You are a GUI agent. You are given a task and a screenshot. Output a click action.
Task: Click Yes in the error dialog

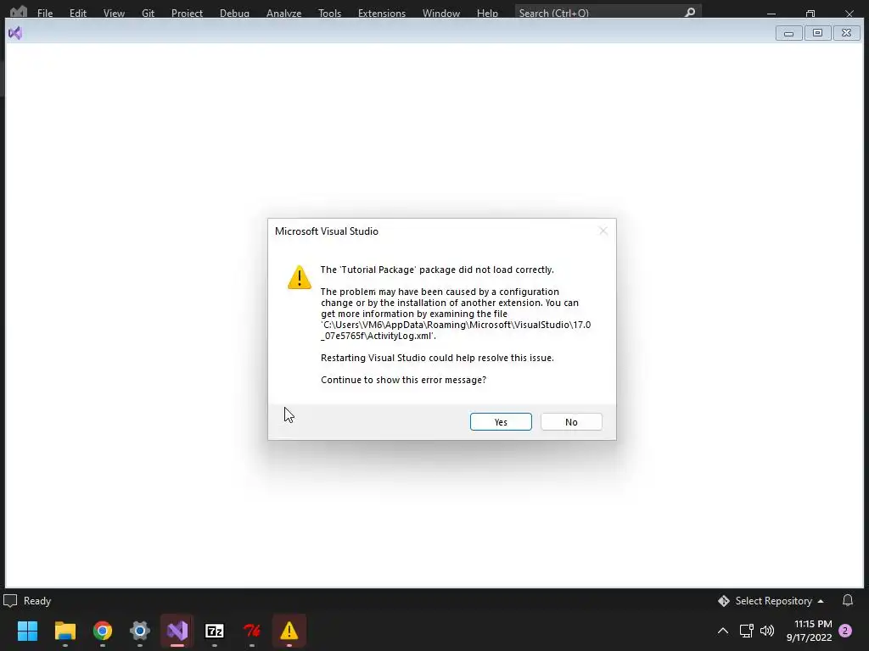pos(501,422)
